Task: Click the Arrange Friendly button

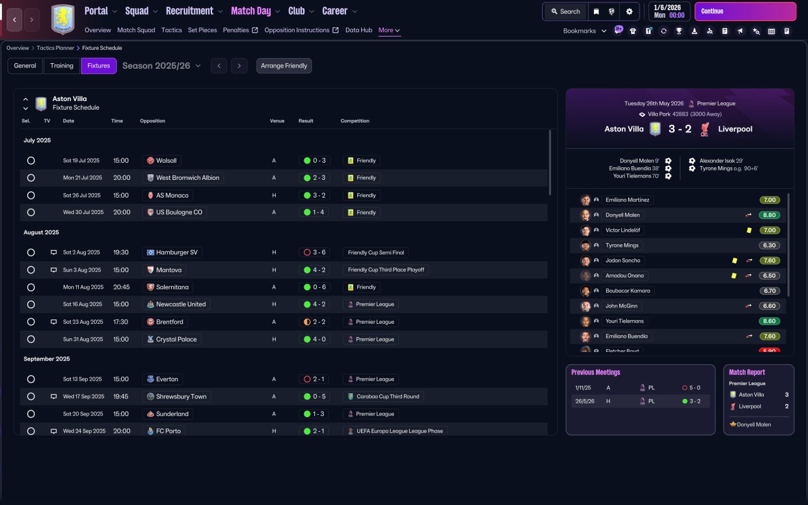Action: [284, 66]
